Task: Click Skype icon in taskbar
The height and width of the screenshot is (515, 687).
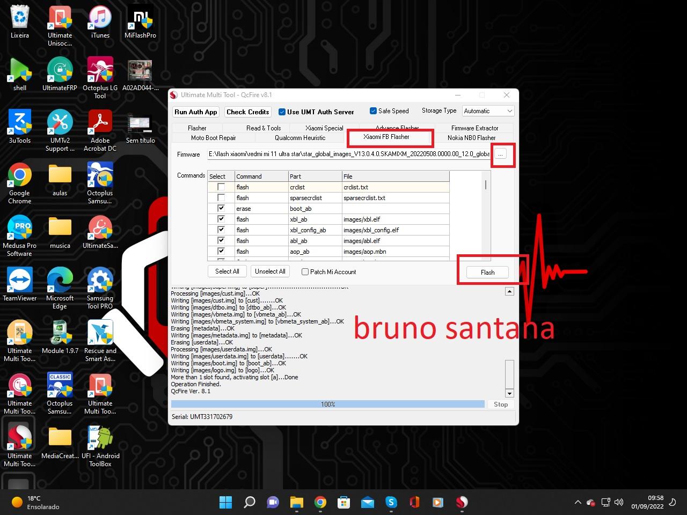Action: coord(391,502)
